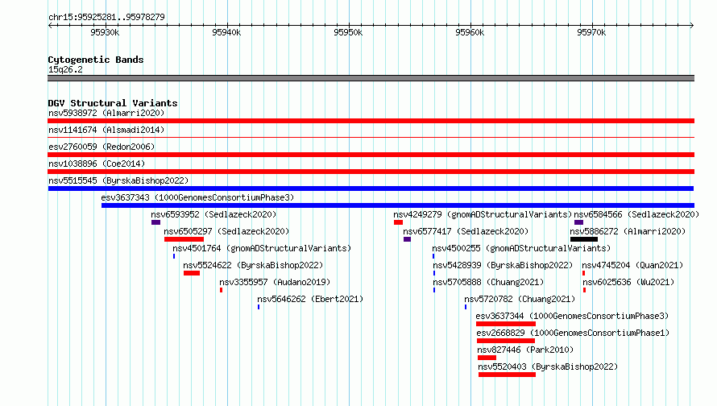Screen dimensions: 717x406
Task: Click the chr15:95925281..95978279 coordinates text
Action: pos(106,18)
